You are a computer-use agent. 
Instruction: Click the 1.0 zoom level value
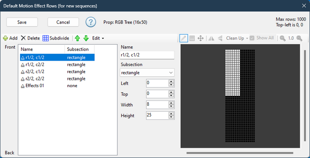[x=291, y=38]
